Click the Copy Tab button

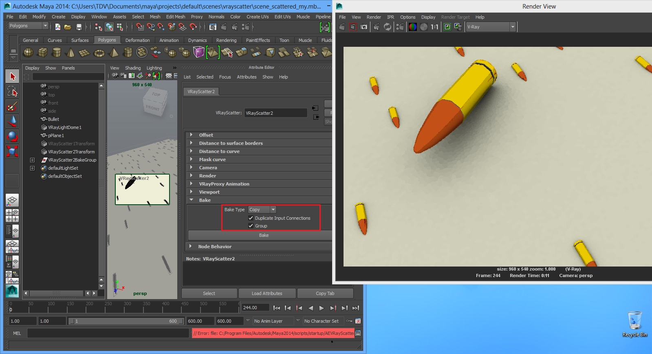click(325, 293)
